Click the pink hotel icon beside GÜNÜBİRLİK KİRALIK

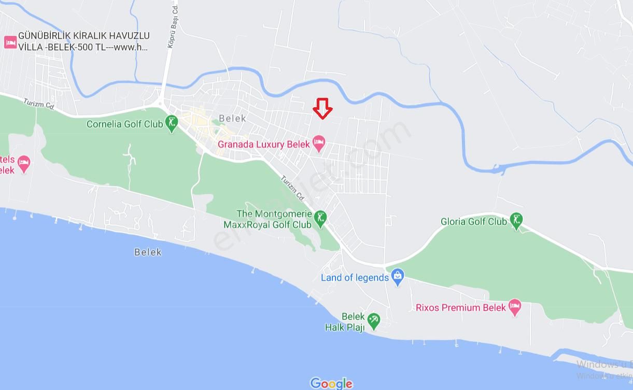click(x=10, y=42)
